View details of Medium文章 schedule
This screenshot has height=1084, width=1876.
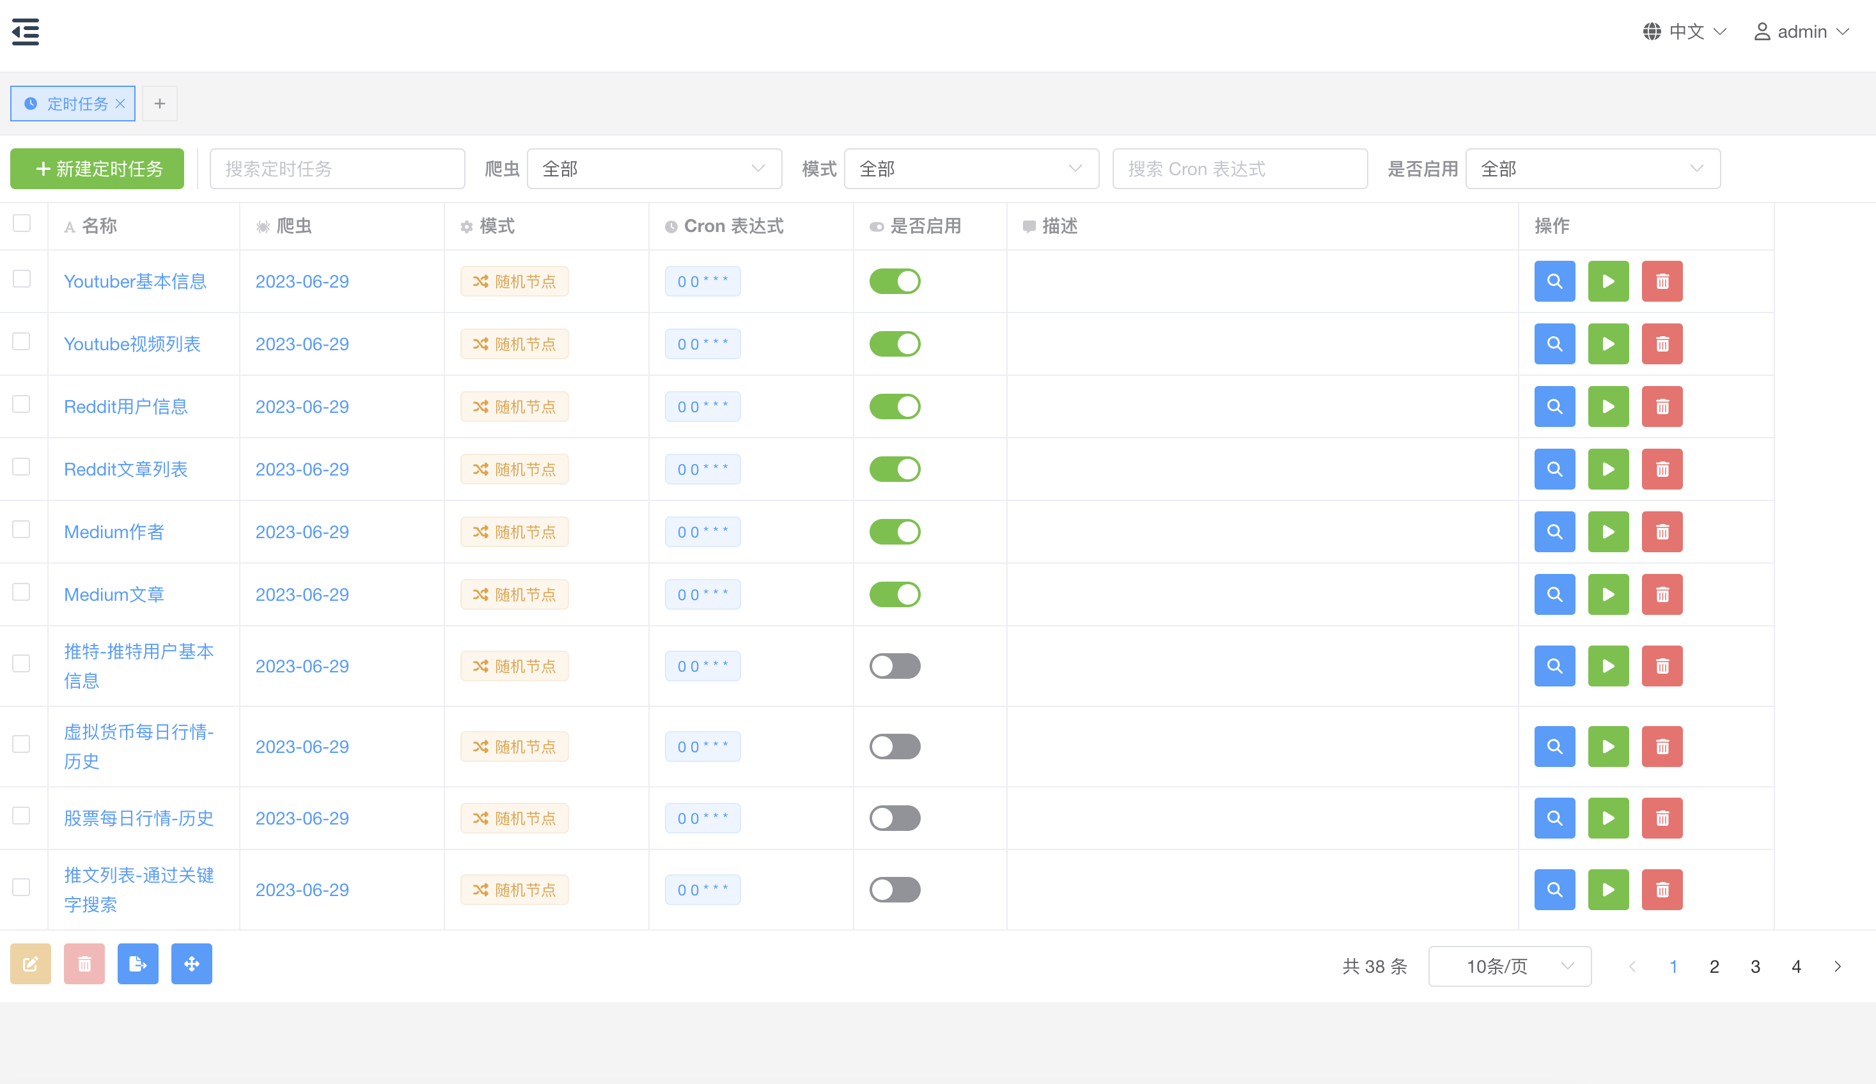(x=1554, y=594)
